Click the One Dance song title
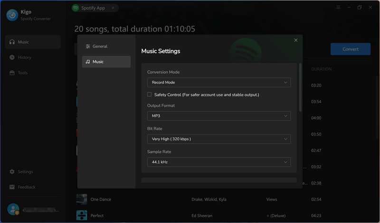380x223 pixels. click(x=101, y=199)
